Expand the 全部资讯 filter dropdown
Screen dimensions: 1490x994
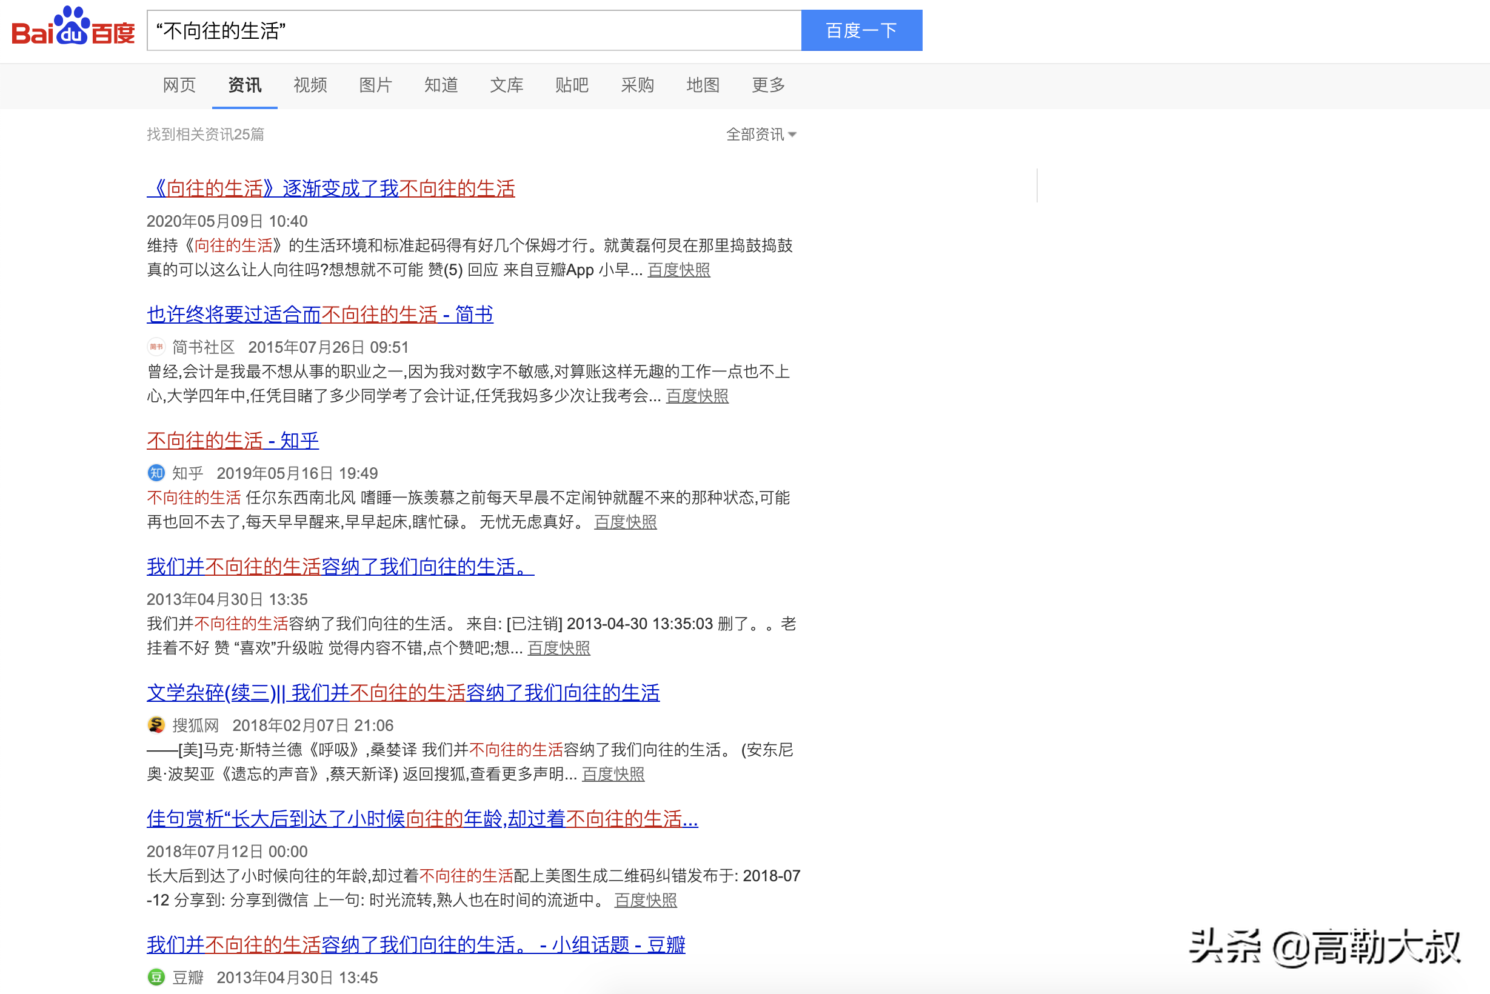[x=761, y=135]
